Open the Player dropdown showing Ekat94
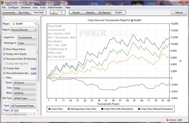The width and height of the screenshot is (189, 123). coord(24,24)
